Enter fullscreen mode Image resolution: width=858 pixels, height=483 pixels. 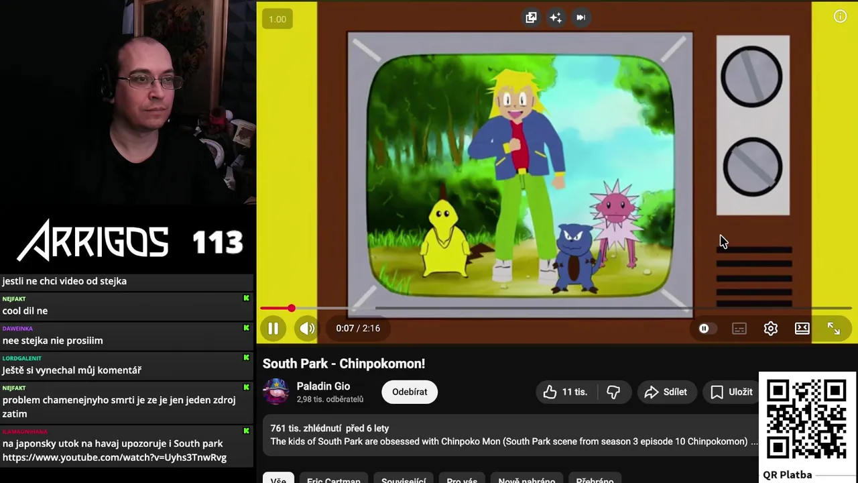pyautogui.click(x=833, y=329)
